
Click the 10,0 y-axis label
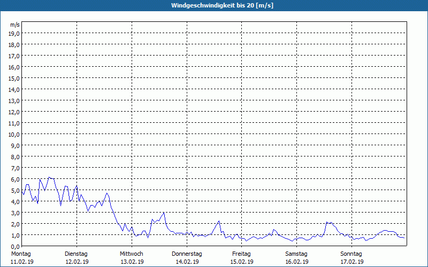(x=14, y=135)
